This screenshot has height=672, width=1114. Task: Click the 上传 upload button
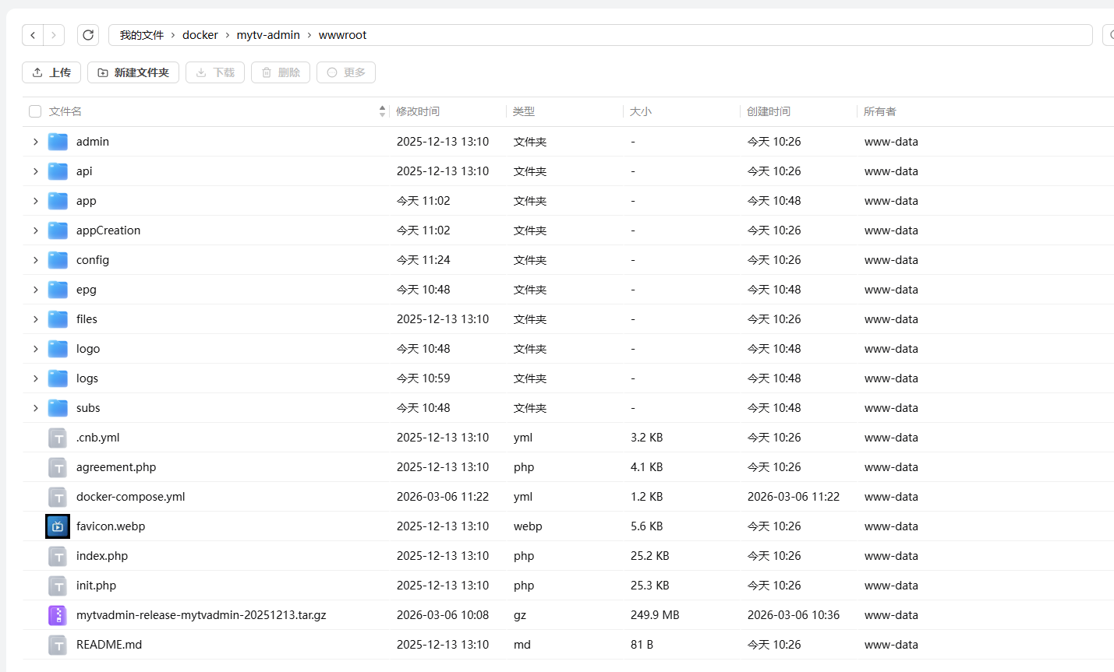tap(51, 72)
